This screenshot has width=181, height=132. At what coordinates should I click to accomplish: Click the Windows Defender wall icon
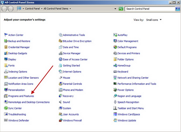pos(6,120)
